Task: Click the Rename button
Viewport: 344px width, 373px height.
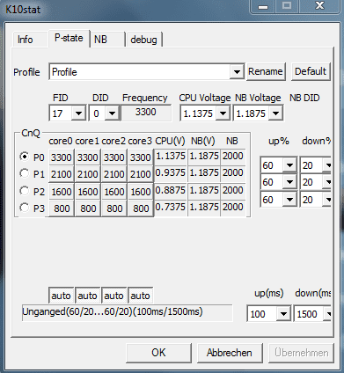Action: point(266,71)
